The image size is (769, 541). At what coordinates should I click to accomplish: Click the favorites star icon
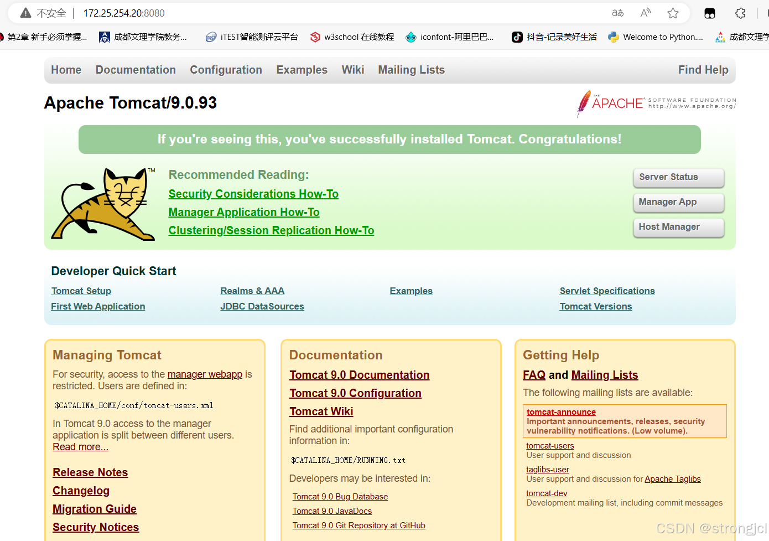click(x=673, y=13)
